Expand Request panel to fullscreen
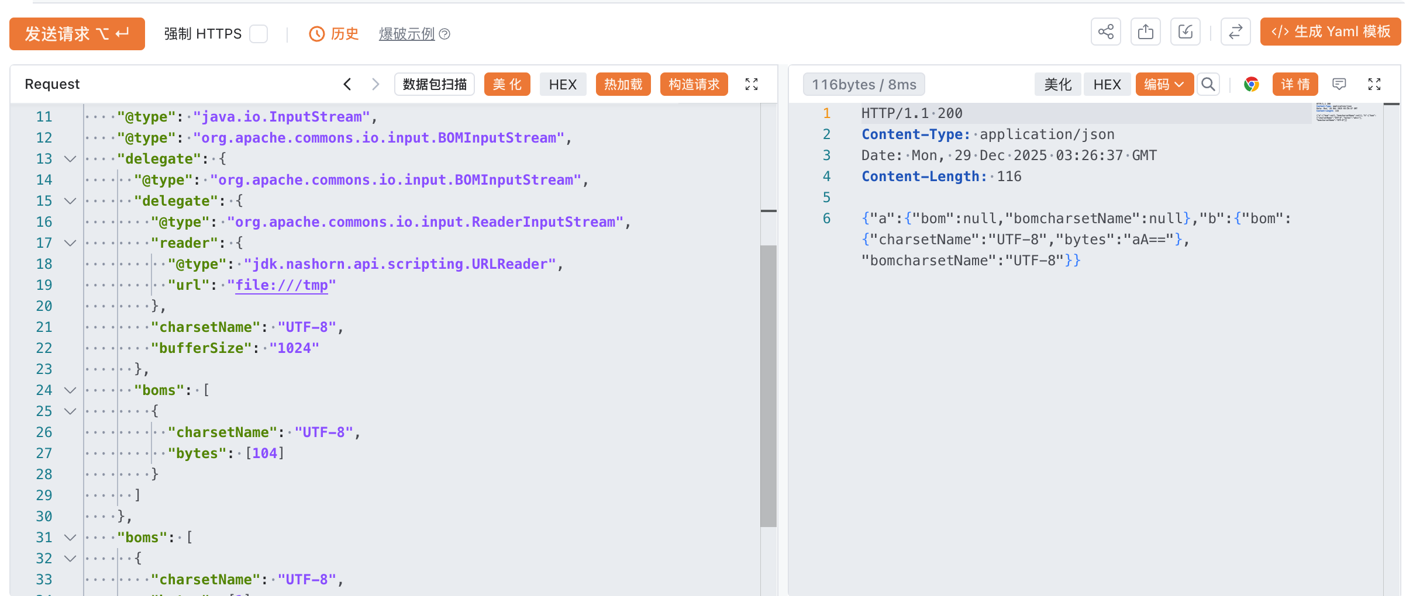The image size is (1406, 596). point(752,84)
